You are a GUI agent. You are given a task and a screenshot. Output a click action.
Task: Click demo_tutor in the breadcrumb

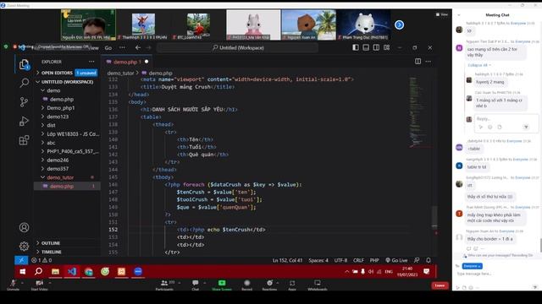click(x=120, y=73)
